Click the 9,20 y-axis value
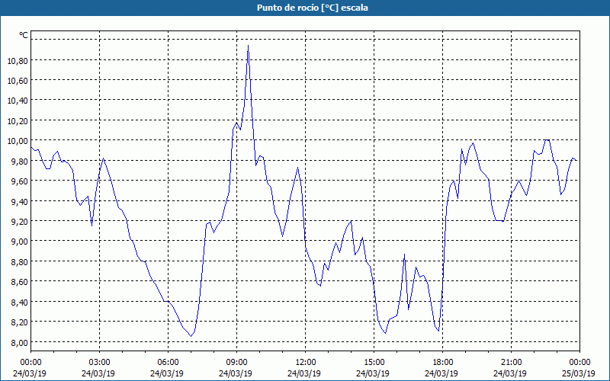Image resolution: width=610 pixels, height=381 pixels. pos(20,222)
